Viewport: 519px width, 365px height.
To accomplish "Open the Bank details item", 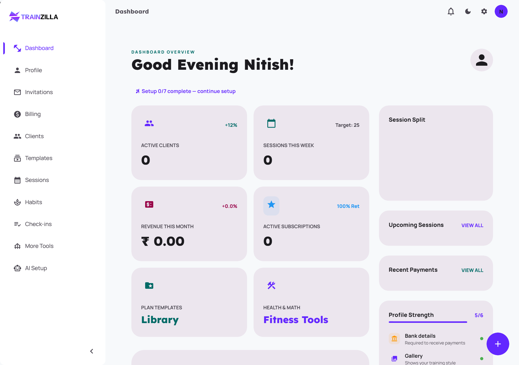I will point(436,339).
